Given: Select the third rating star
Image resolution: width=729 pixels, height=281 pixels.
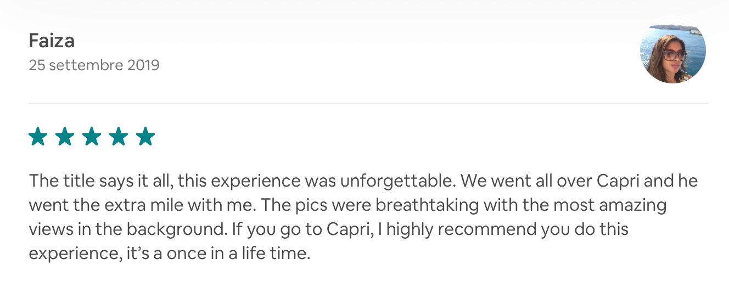Looking at the screenshot, I should 92,136.
